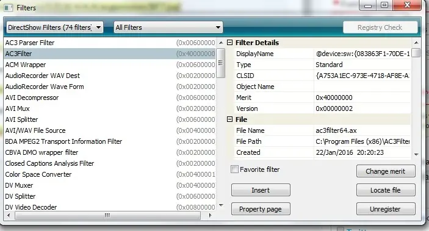Select AC3 Parser Filter in list
Screen dimensions: 429x231
[x=110, y=43]
